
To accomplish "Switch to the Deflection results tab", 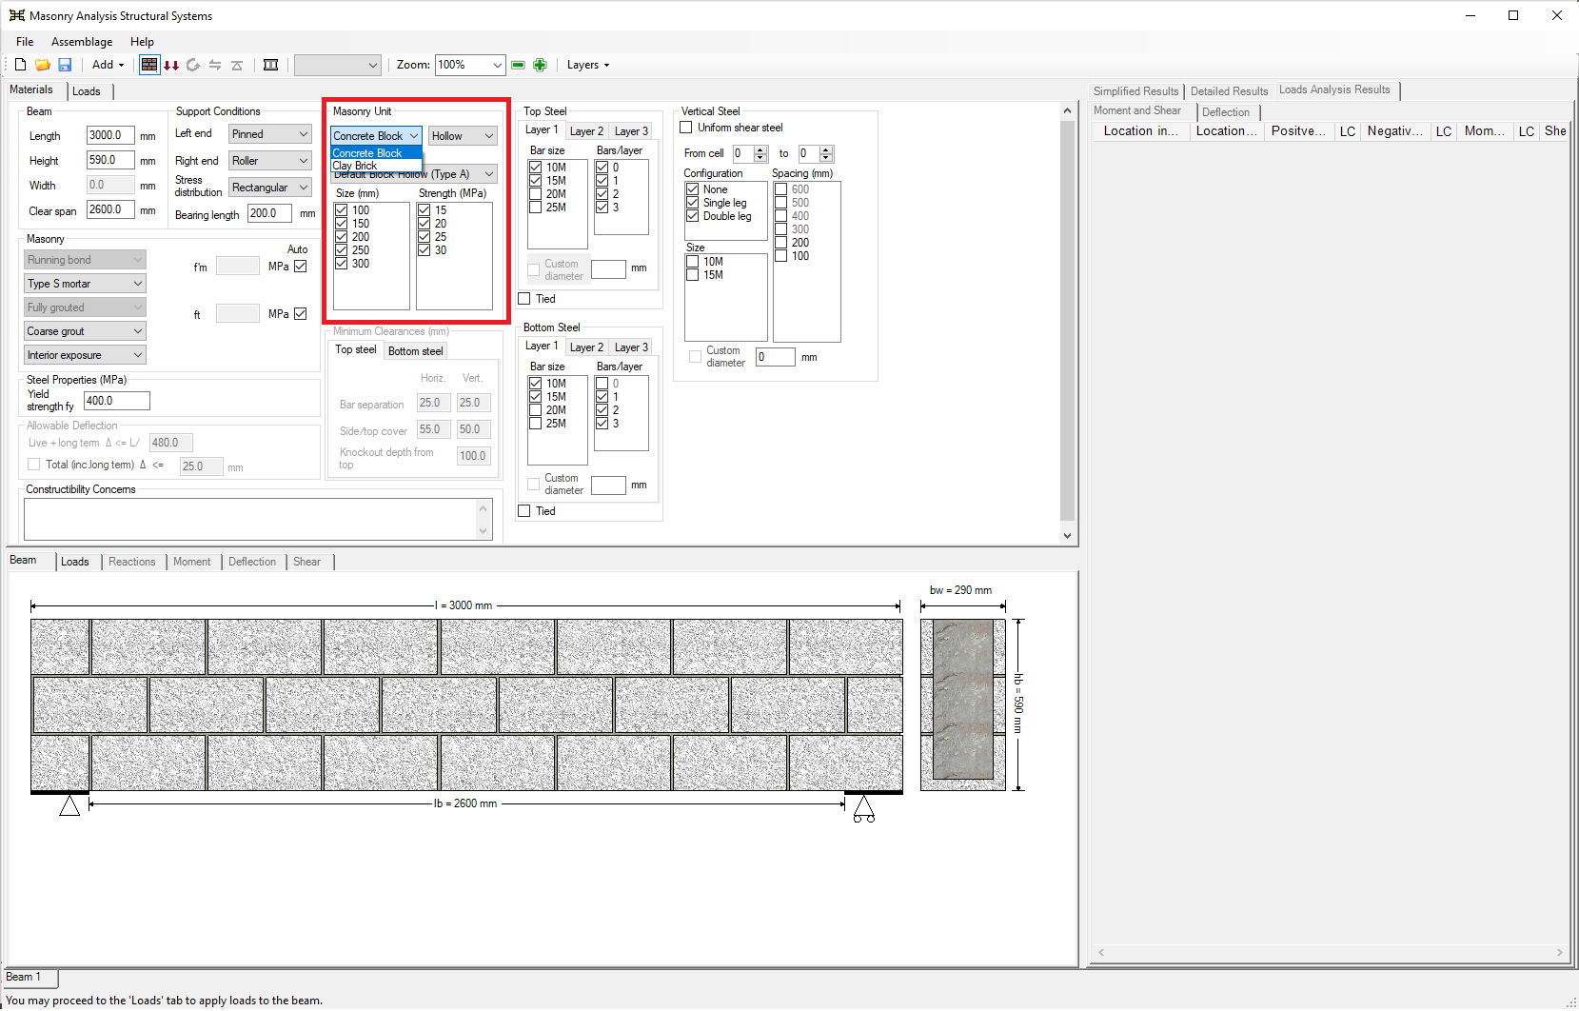I will coord(1226,112).
